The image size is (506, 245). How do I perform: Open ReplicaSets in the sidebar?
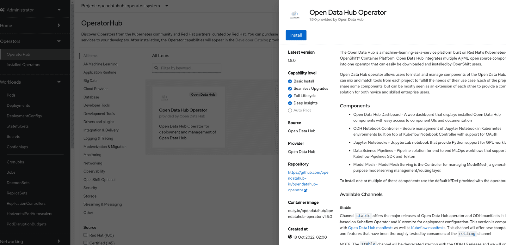click(17, 193)
